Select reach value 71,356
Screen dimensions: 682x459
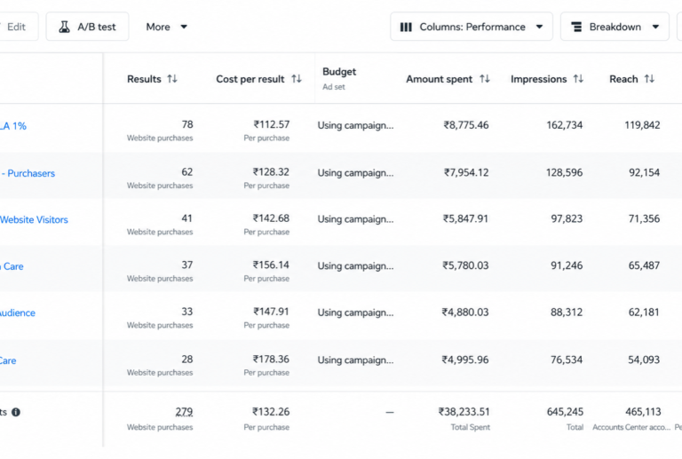[x=644, y=218]
